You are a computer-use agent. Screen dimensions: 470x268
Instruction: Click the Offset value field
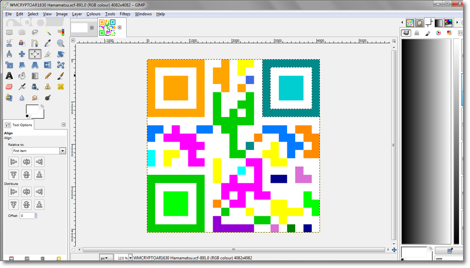(x=27, y=215)
